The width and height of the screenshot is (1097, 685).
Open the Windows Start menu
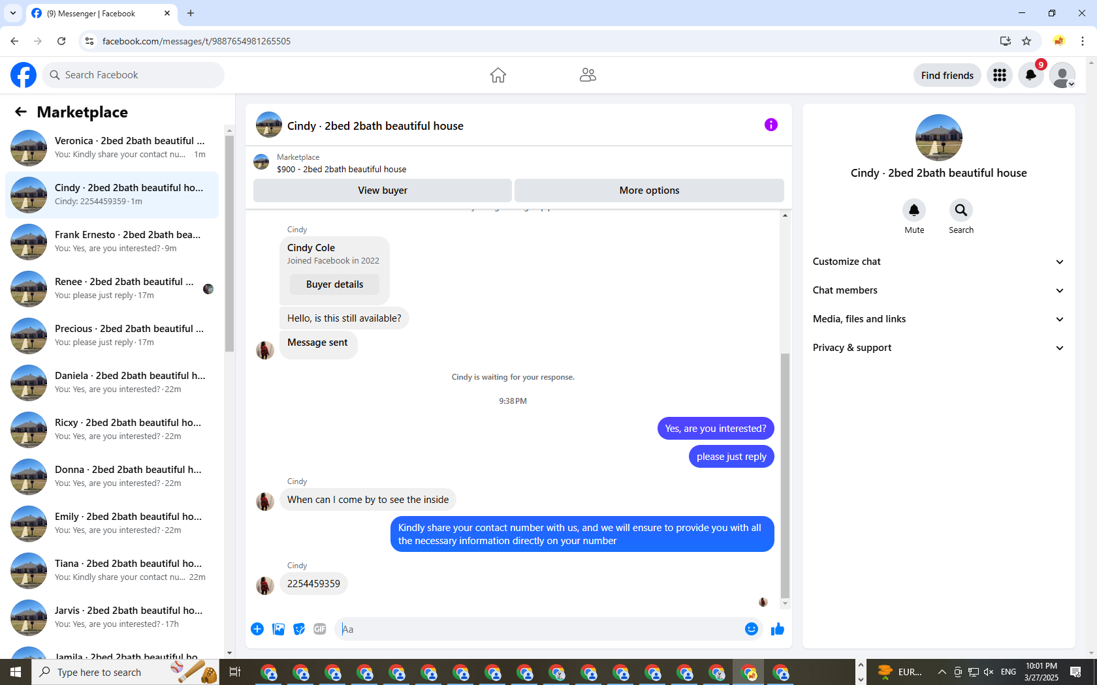click(x=16, y=672)
